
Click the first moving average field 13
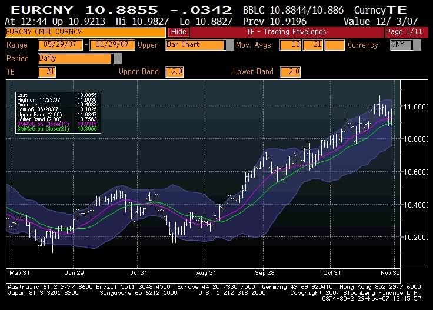pyautogui.click(x=291, y=45)
